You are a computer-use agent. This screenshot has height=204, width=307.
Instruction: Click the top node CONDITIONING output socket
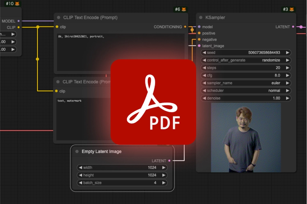[x=185, y=27]
